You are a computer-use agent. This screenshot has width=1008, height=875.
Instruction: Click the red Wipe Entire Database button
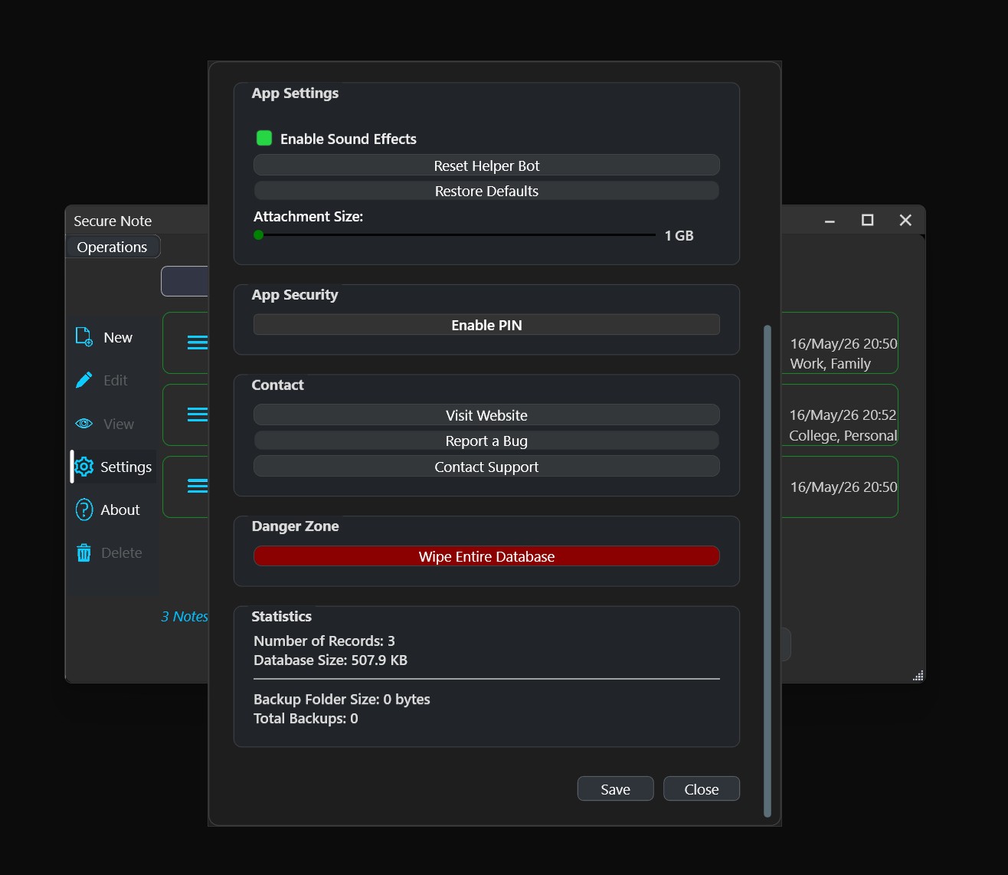486,556
